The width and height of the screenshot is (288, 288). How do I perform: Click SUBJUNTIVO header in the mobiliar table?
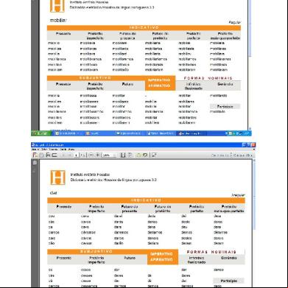(x=95, y=78)
